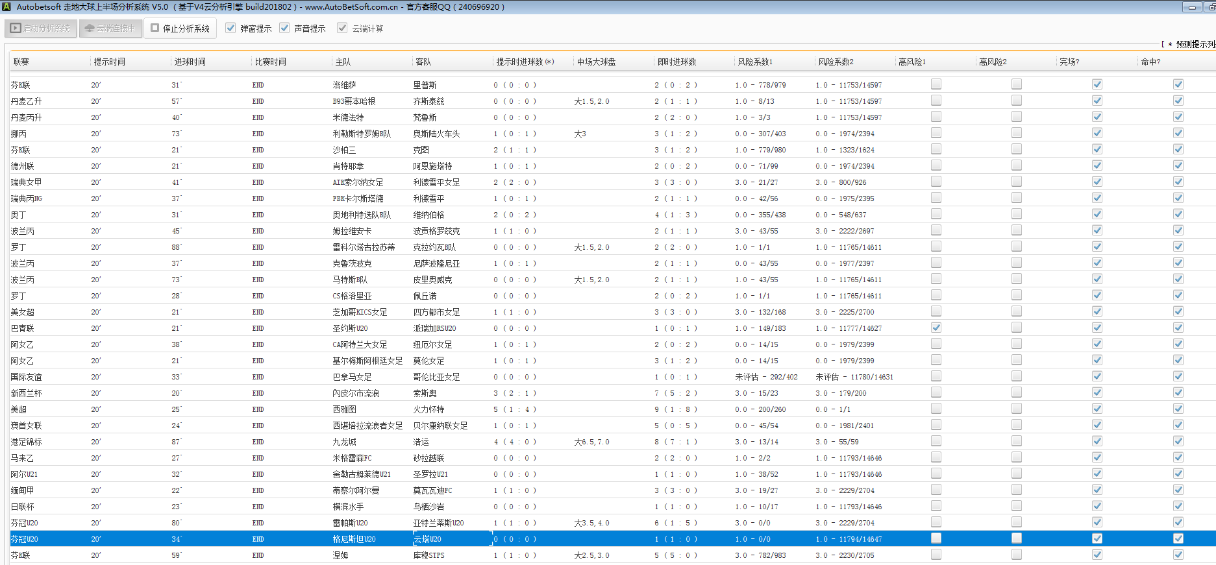Click the cloud icon on 云端连接中
1216x565 pixels.
[x=90, y=29]
